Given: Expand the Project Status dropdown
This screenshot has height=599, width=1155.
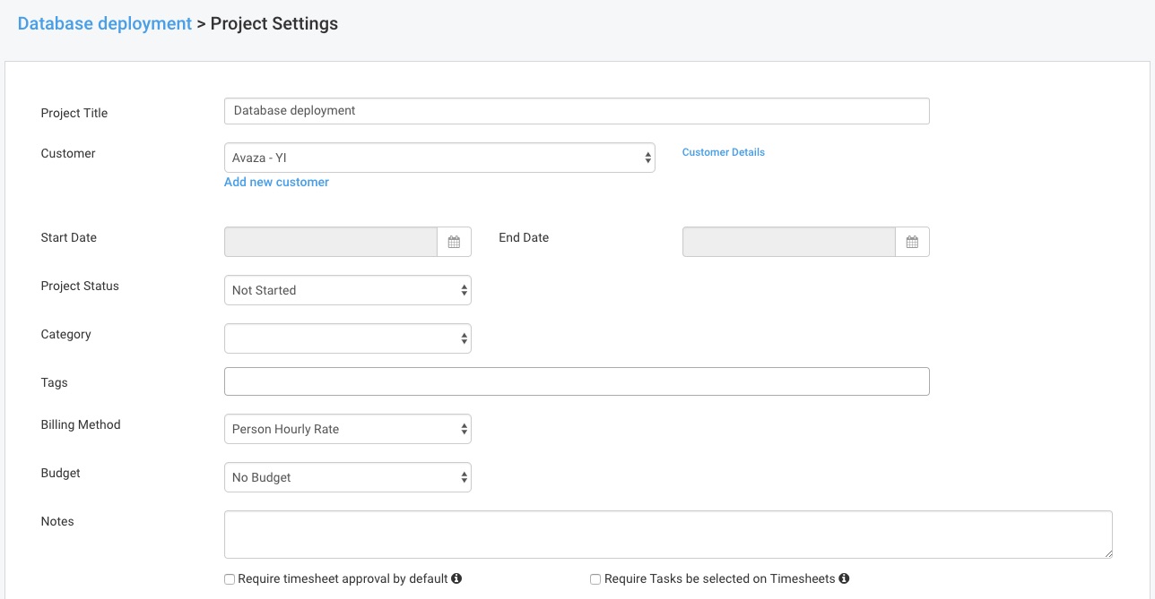Looking at the screenshot, I should (347, 290).
